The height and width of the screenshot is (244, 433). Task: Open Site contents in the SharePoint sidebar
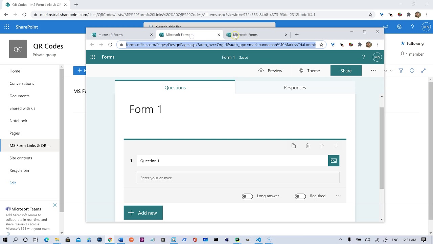pos(21,158)
